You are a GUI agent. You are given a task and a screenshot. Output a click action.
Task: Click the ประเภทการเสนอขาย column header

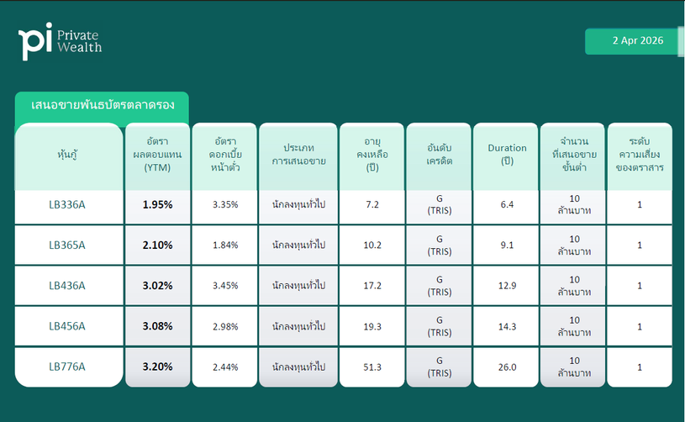298,156
